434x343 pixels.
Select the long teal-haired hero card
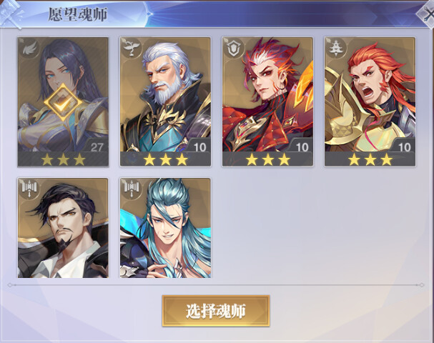click(x=165, y=228)
